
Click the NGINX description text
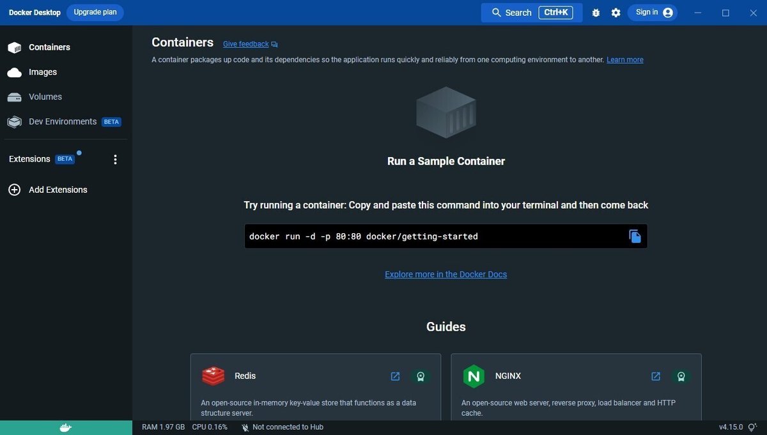coord(569,408)
